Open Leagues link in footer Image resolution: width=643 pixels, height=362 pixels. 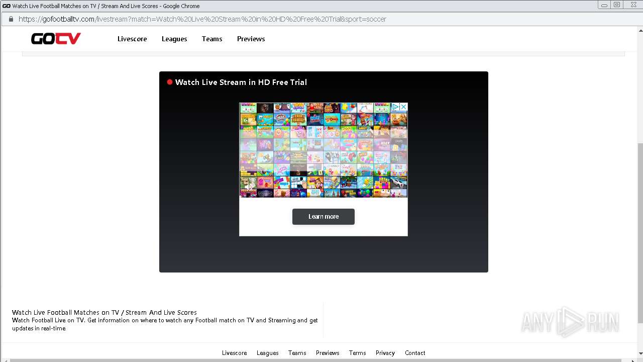tap(268, 353)
